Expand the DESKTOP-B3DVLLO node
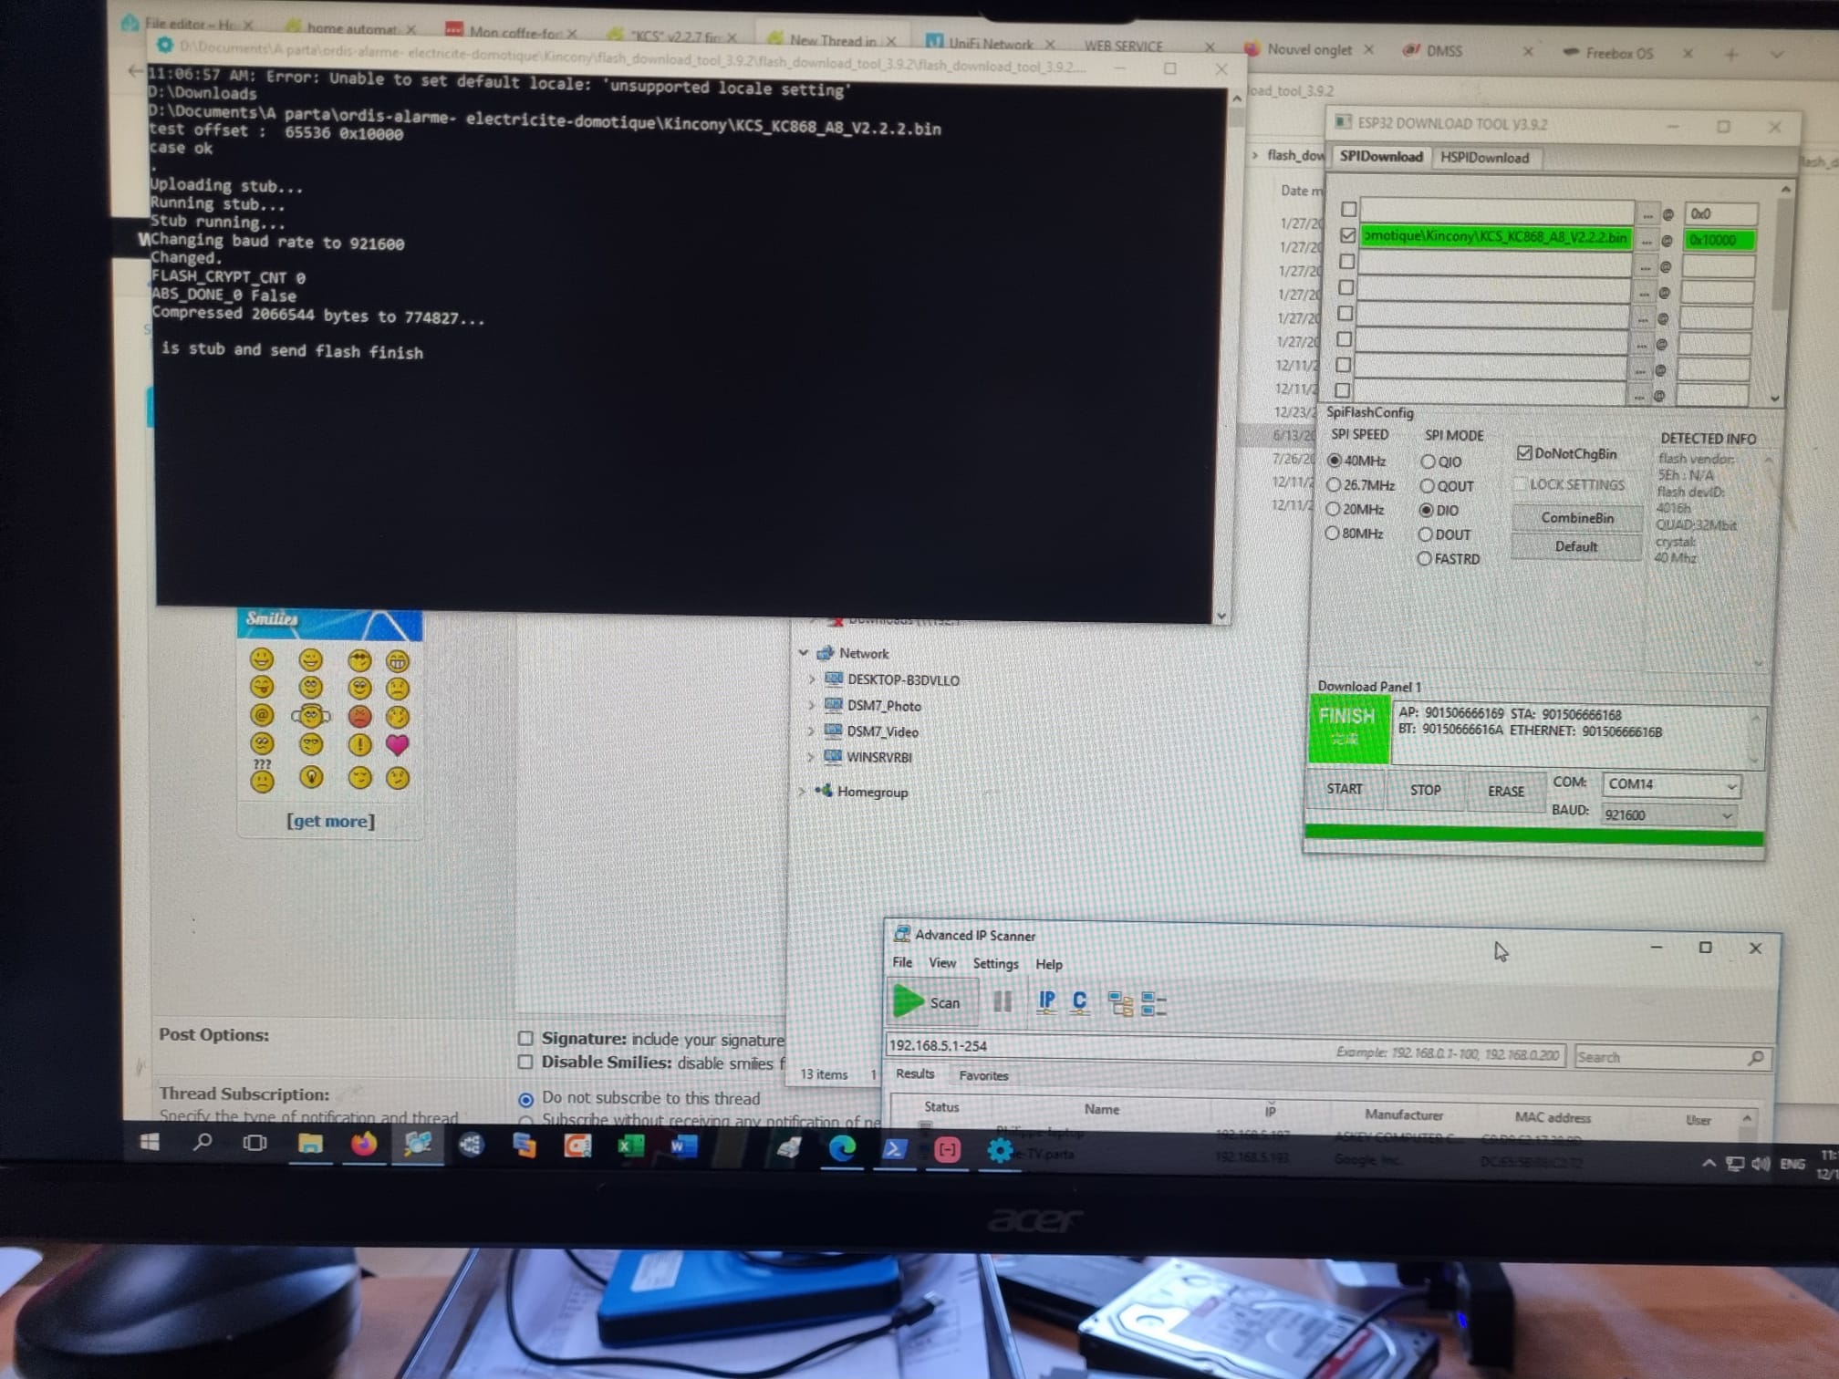 811,679
